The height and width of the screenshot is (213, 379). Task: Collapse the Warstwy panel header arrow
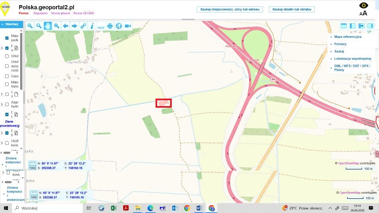click(x=2, y=24)
